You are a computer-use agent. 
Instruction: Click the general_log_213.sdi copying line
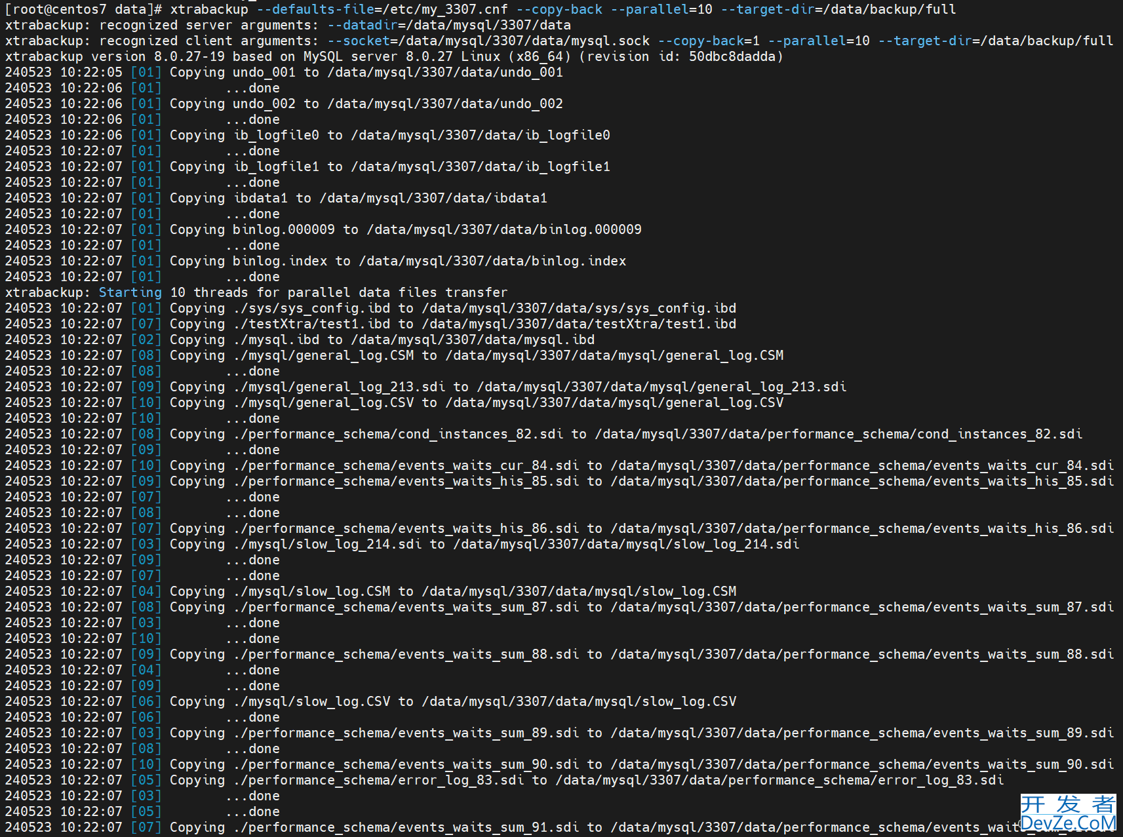tap(425, 387)
